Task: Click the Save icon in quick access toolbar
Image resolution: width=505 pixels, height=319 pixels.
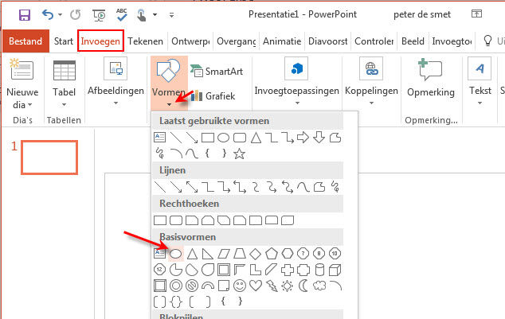Action: tap(25, 15)
